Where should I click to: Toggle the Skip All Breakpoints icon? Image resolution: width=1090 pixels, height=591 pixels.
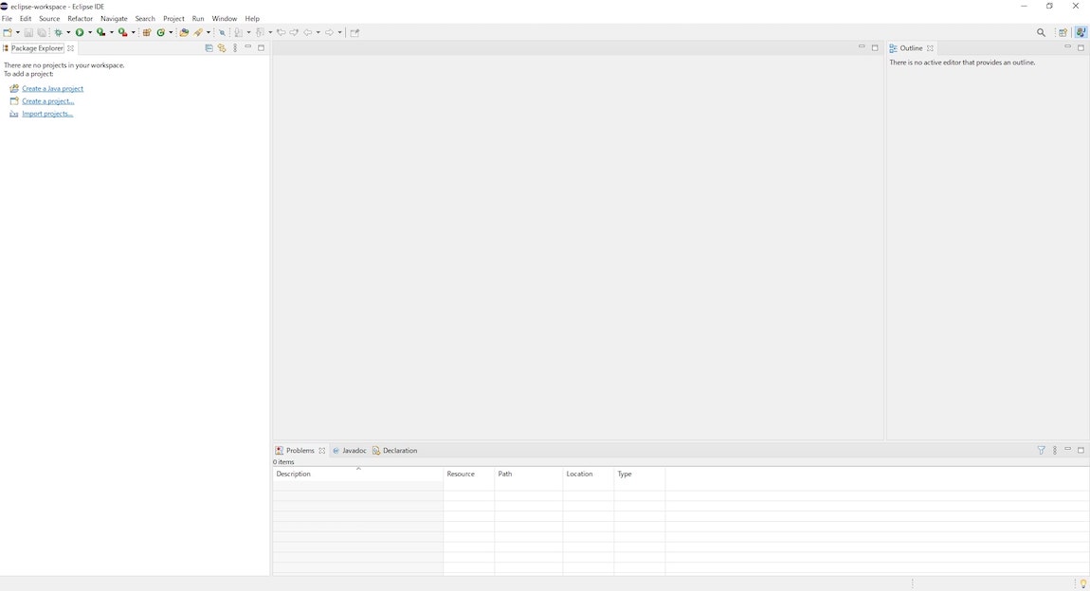[x=223, y=32]
